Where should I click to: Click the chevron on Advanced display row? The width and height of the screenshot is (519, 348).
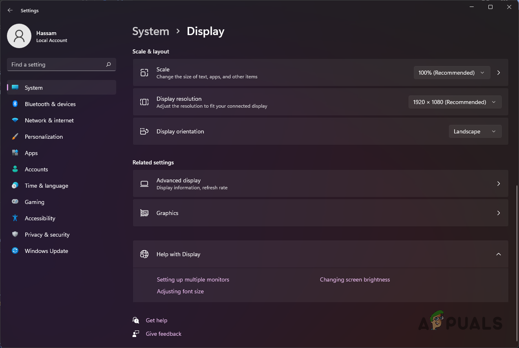[x=499, y=184]
